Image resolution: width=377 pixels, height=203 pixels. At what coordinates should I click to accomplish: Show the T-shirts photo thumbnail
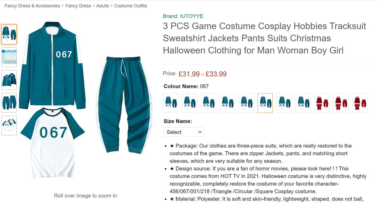(9, 126)
